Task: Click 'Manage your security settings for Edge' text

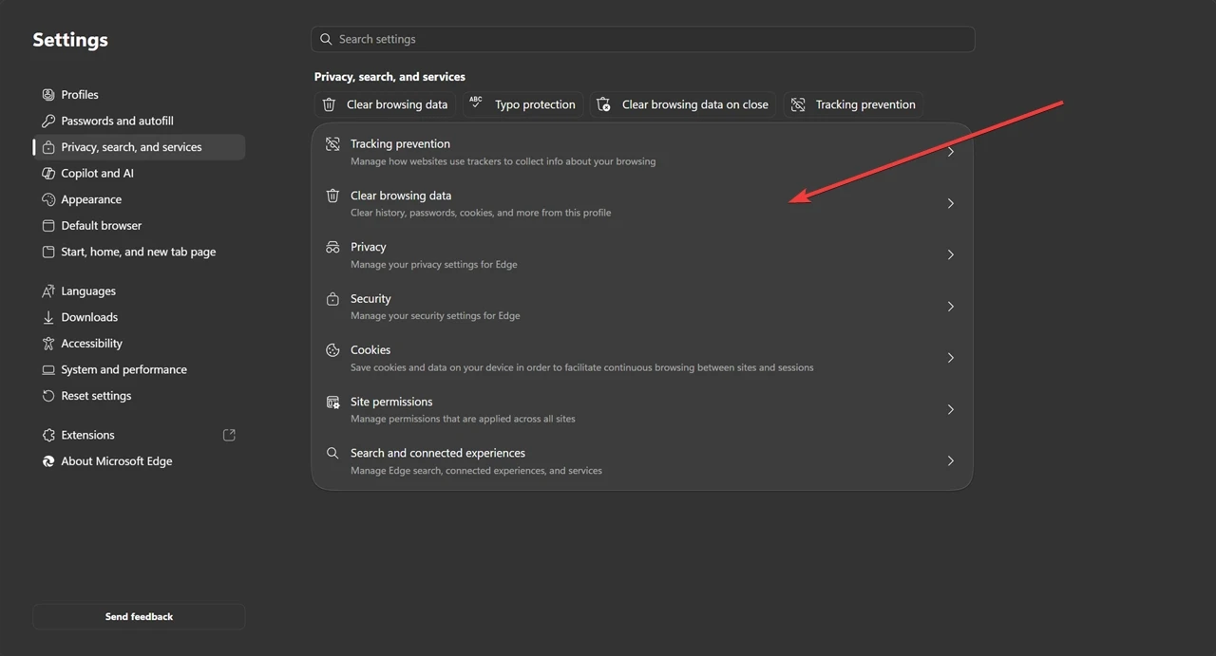Action: [x=435, y=316]
